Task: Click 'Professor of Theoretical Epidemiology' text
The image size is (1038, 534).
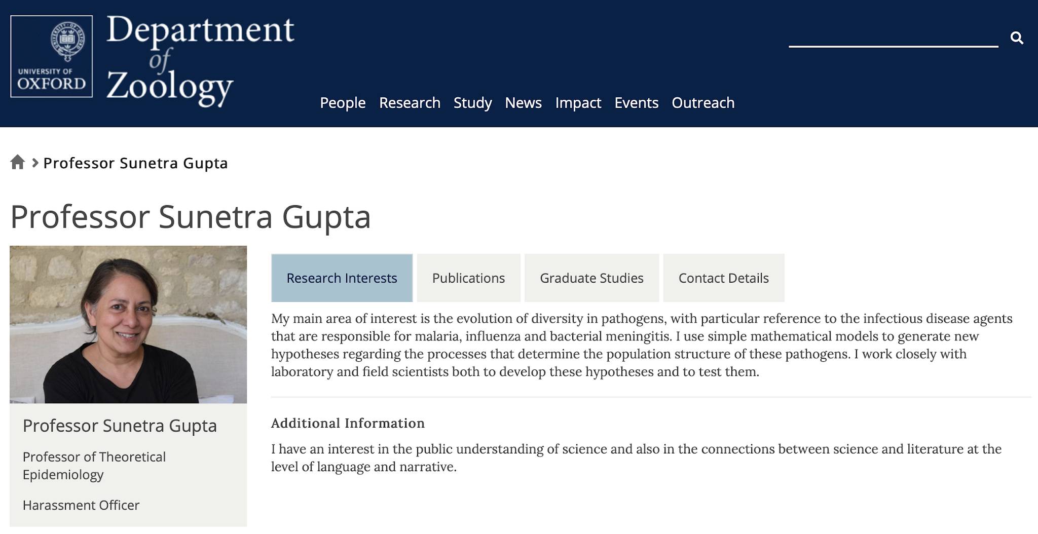Action: pyautogui.click(x=94, y=466)
